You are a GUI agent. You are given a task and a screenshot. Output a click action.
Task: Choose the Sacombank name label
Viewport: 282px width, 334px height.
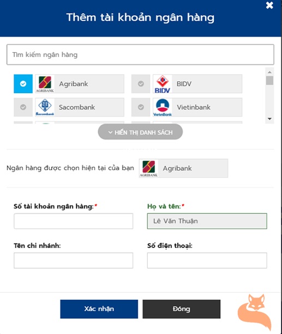click(77, 107)
